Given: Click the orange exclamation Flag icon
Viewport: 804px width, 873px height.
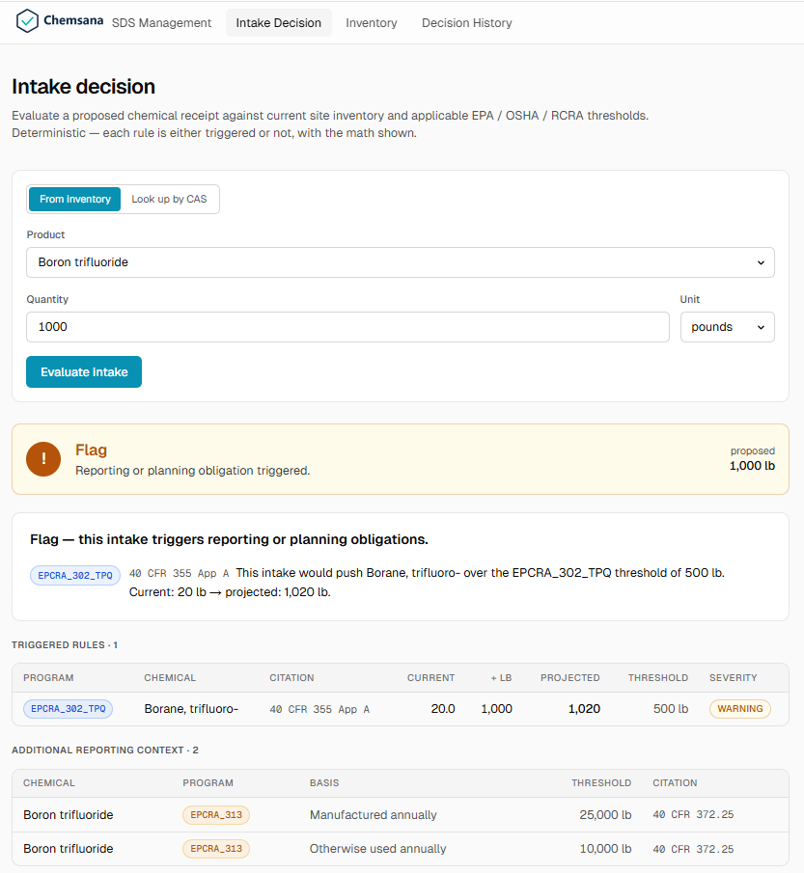Looking at the screenshot, I should tap(43, 459).
